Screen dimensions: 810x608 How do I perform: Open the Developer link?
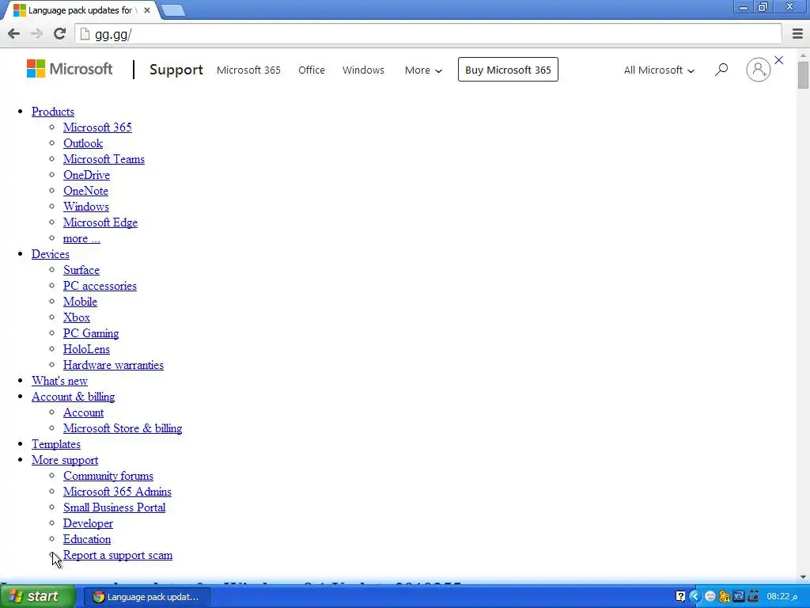(x=88, y=523)
